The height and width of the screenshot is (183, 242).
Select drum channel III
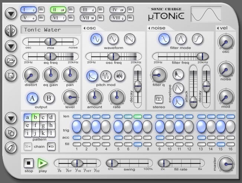tap(88, 10)
